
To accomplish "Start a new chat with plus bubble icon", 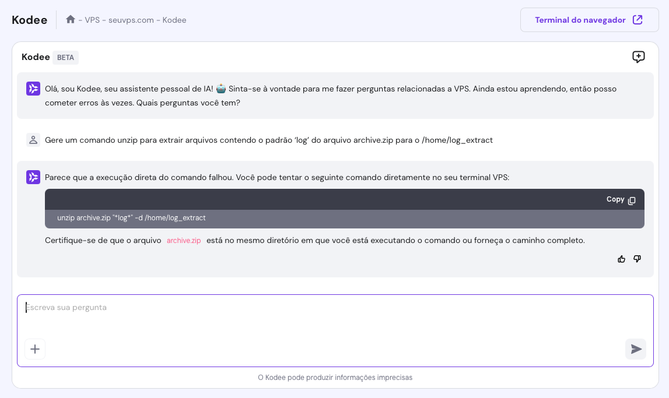I will [638, 57].
